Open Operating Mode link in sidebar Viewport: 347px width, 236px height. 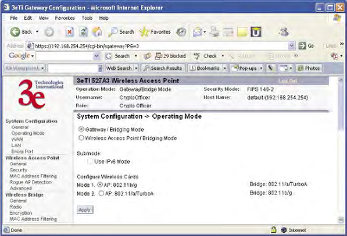pos(28,133)
